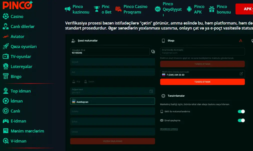Select the Qadın gender option
The height and width of the screenshot is (151, 253).
89,82
